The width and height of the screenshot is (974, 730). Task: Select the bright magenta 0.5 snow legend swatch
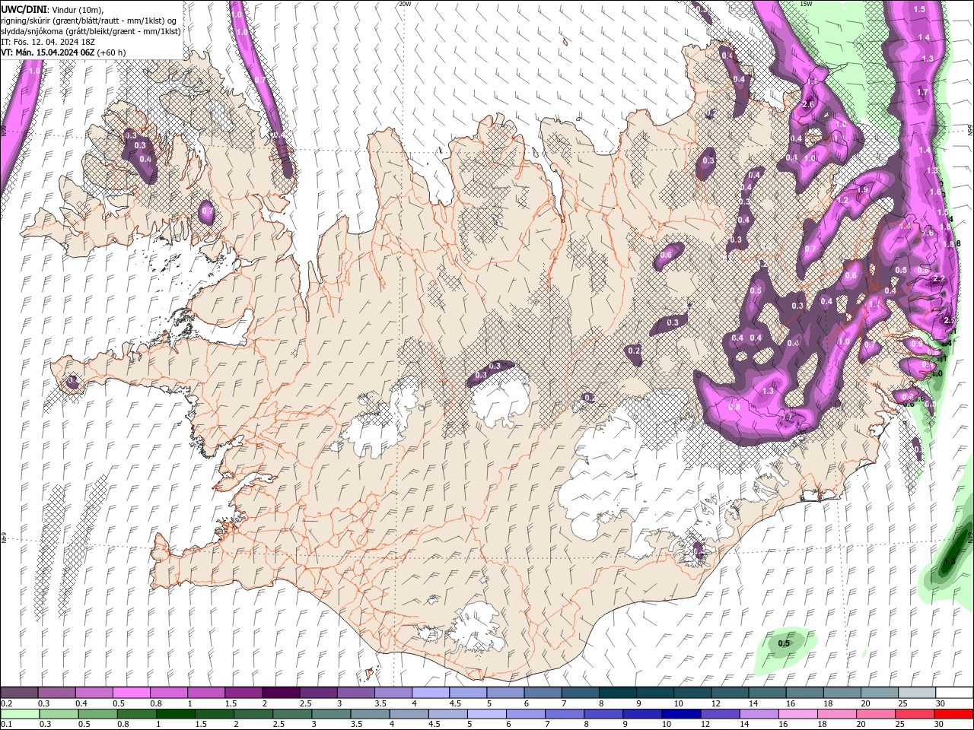(131, 693)
